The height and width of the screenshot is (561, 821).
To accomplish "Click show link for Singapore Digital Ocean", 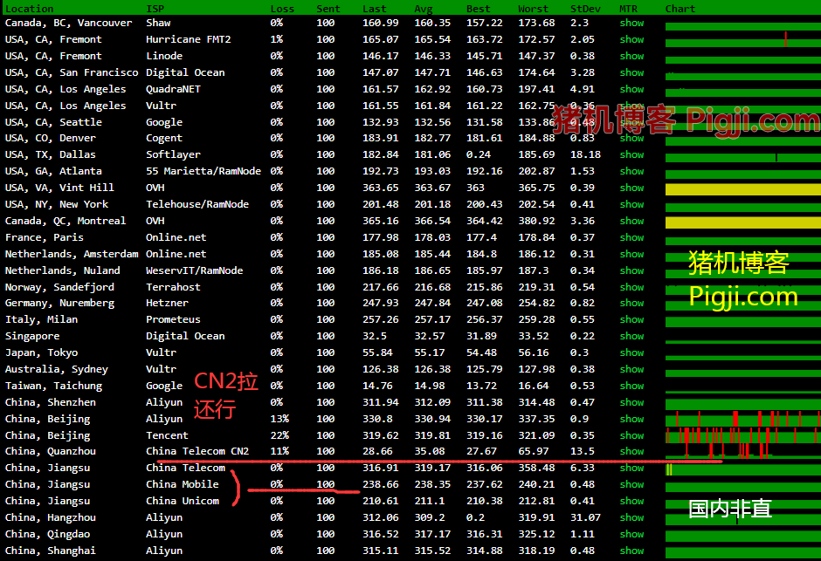I will click(x=631, y=336).
